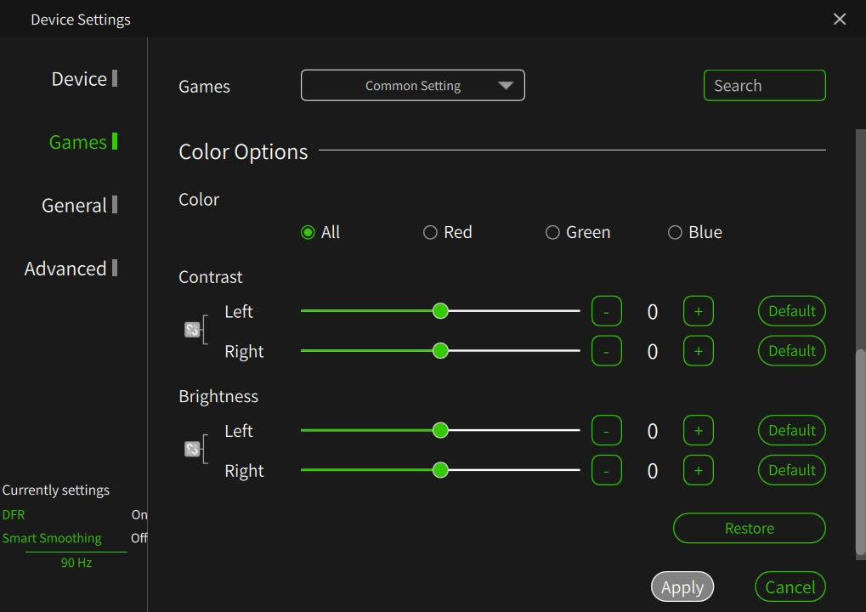This screenshot has width=866, height=612.
Task: Decrease Brightness Right with minus button
Action: tap(606, 470)
